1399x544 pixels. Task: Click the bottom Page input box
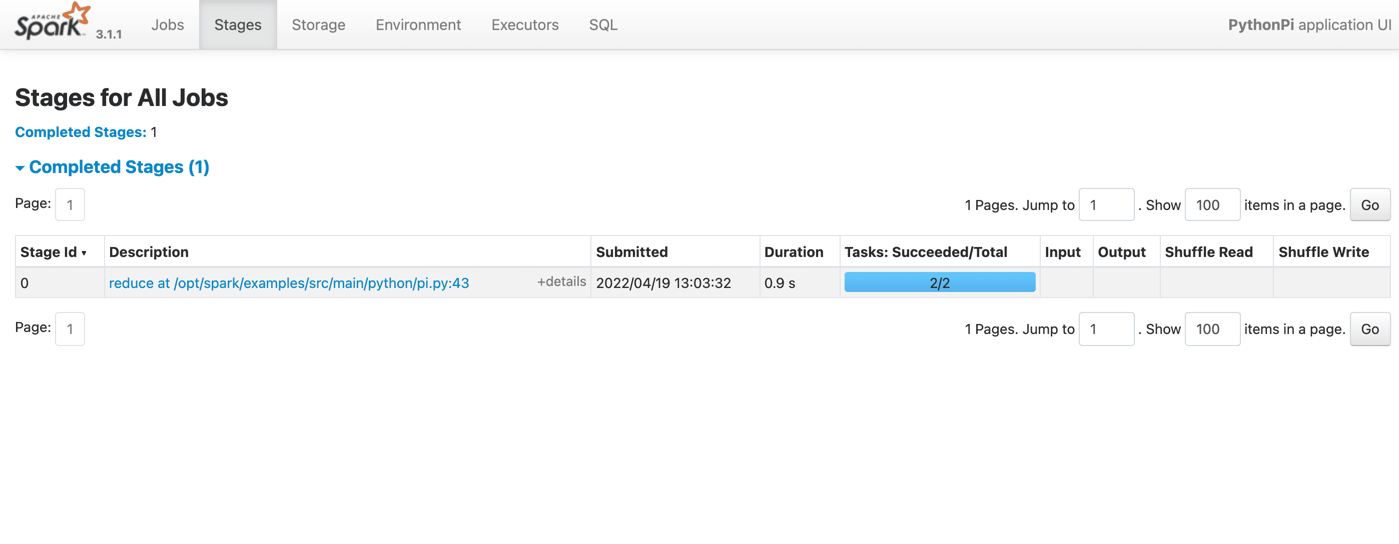point(70,329)
